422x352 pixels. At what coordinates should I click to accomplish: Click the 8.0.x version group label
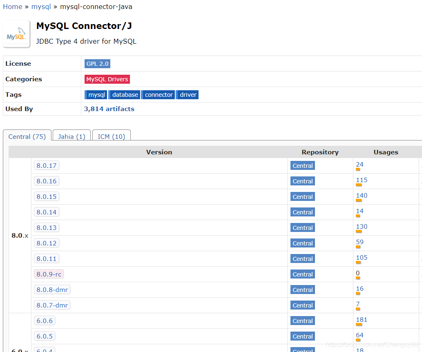[20, 236]
